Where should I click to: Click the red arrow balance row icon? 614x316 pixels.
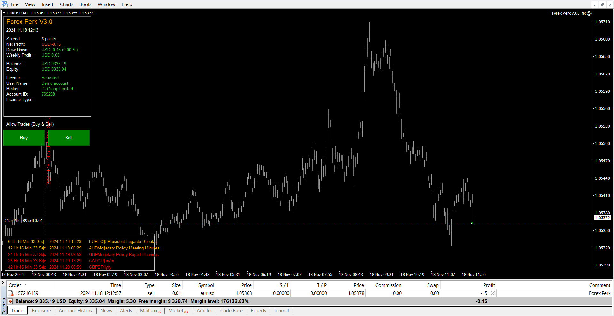[11, 301]
